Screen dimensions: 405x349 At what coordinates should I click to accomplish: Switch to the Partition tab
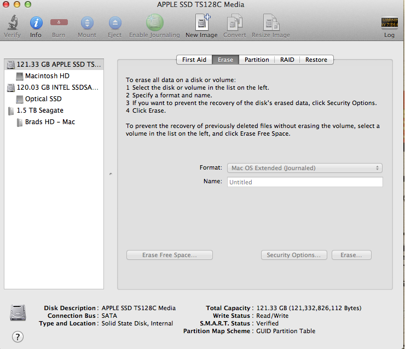pyautogui.click(x=257, y=60)
